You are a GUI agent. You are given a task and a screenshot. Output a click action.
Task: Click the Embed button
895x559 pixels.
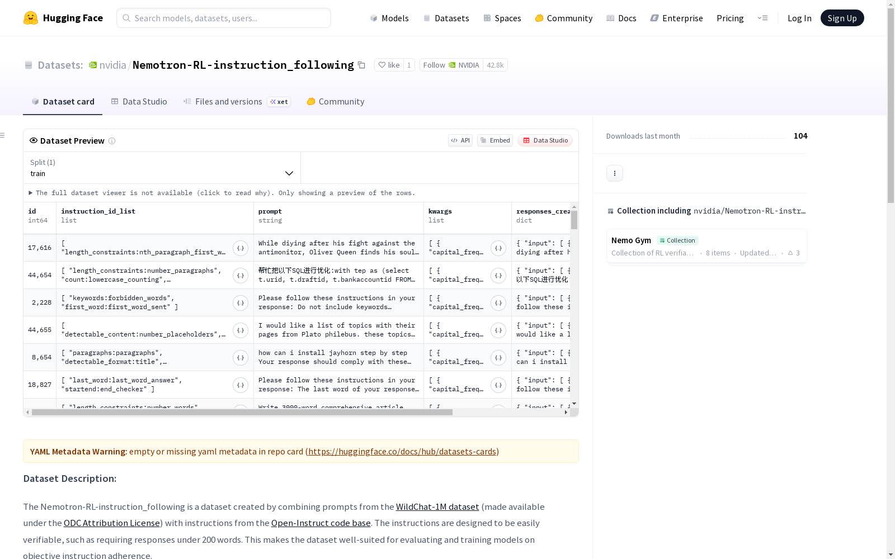pyautogui.click(x=495, y=140)
